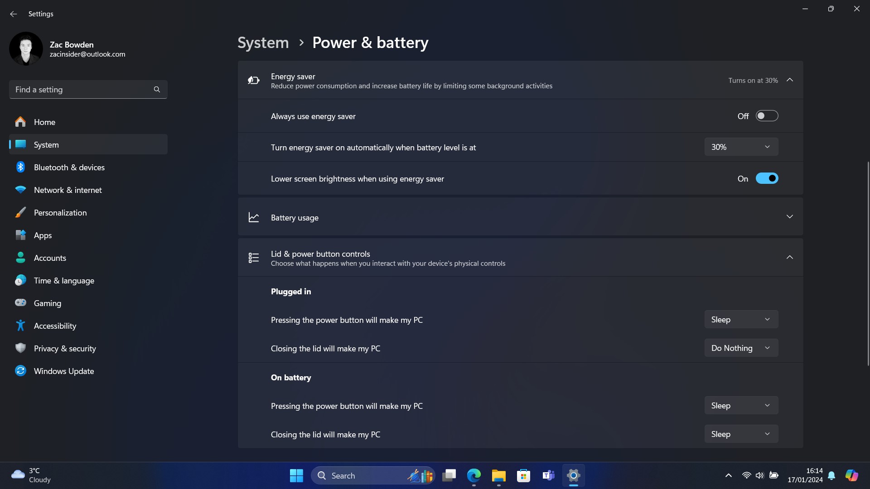Click the user profile picture
The height and width of the screenshot is (489, 870).
[25, 48]
